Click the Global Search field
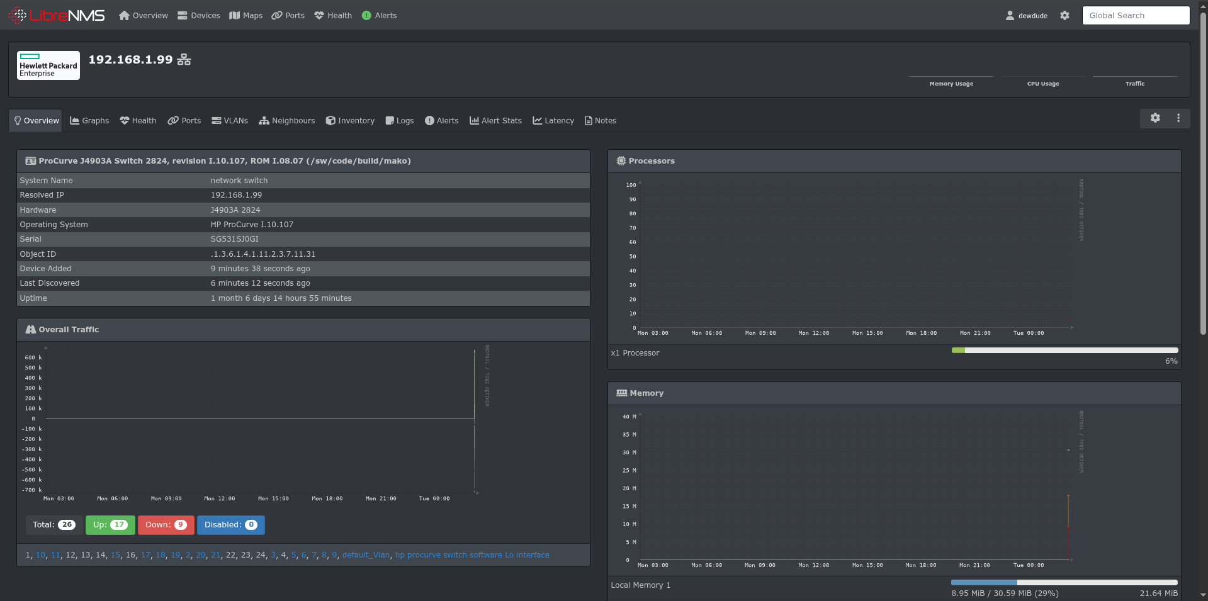 [x=1136, y=15]
